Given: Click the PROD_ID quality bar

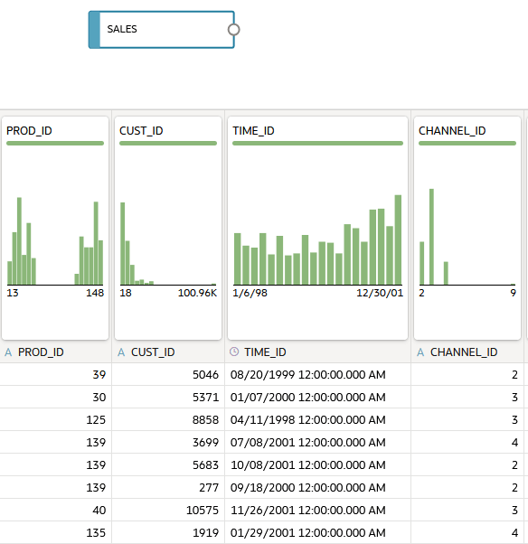Looking at the screenshot, I should pyautogui.click(x=55, y=144).
